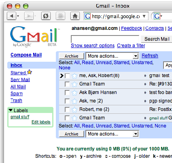Click into the mail search text field
The width and height of the screenshot is (172, 163).
(105, 39)
